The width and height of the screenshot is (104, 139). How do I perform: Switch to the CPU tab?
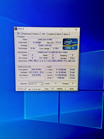point(18,34)
